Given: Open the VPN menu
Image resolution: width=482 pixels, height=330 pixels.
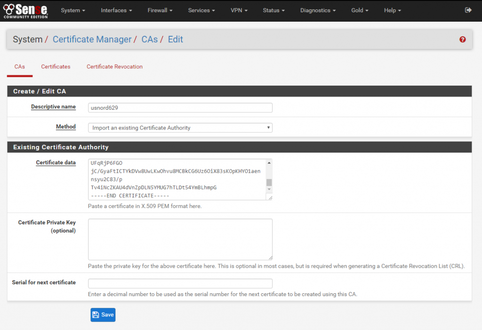Looking at the screenshot, I should click(x=239, y=10).
